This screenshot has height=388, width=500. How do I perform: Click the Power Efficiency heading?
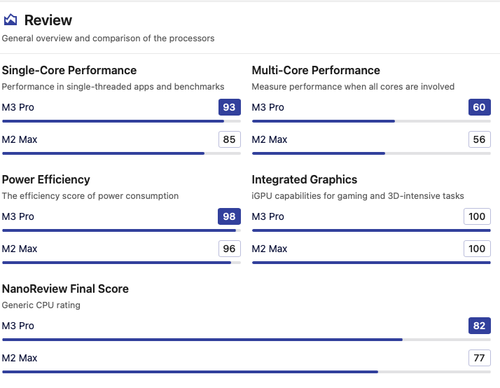tap(46, 179)
